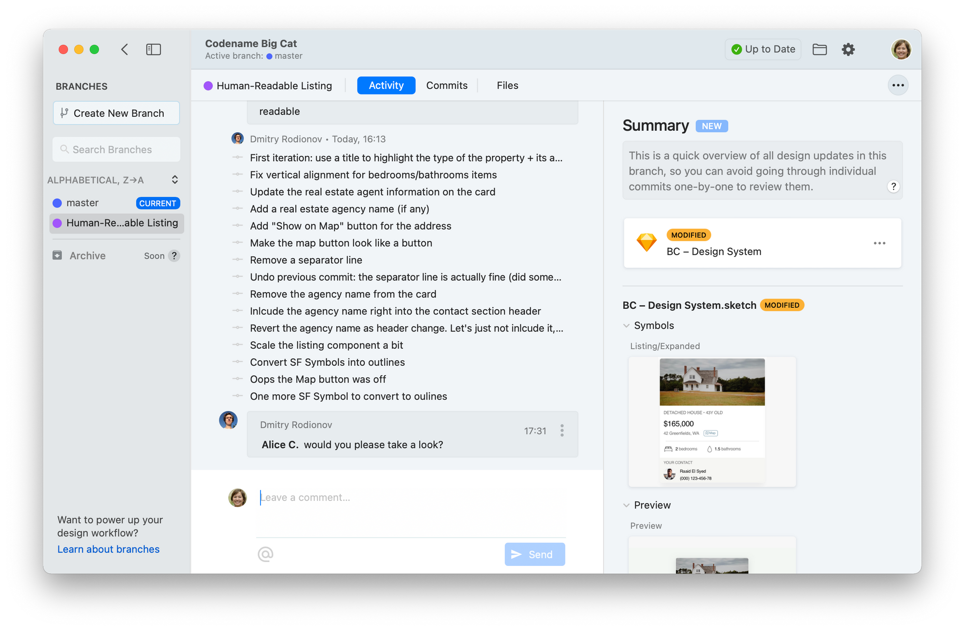Viewport: 965px width, 631px height.
Task: Click the Summary help question mark
Action: 893,187
